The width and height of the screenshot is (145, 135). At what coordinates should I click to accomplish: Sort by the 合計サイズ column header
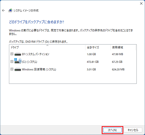pos(98,47)
